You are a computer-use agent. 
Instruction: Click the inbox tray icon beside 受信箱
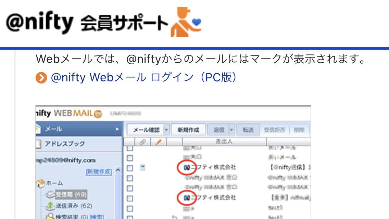pyautogui.click(x=50, y=194)
